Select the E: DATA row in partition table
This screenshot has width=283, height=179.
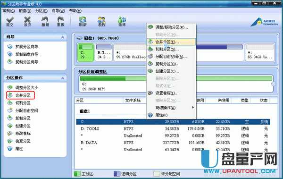173,143
